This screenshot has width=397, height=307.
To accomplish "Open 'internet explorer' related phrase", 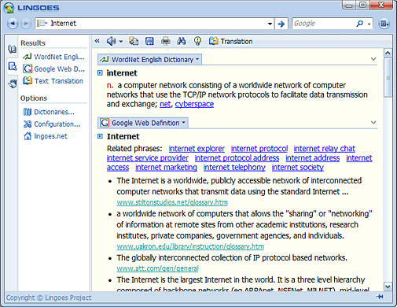I will tap(197, 149).
